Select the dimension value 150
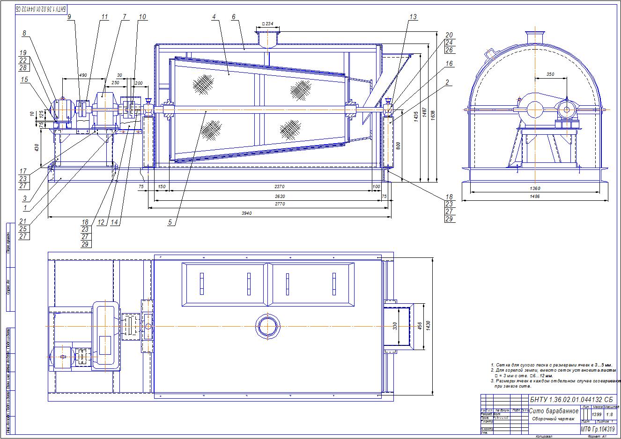The image size is (621, 439). click(162, 186)
